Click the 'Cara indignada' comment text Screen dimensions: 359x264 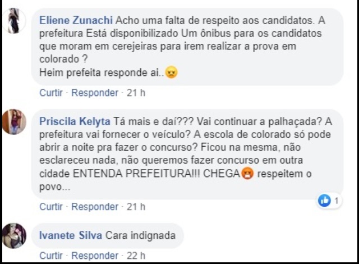pos(140,236)
